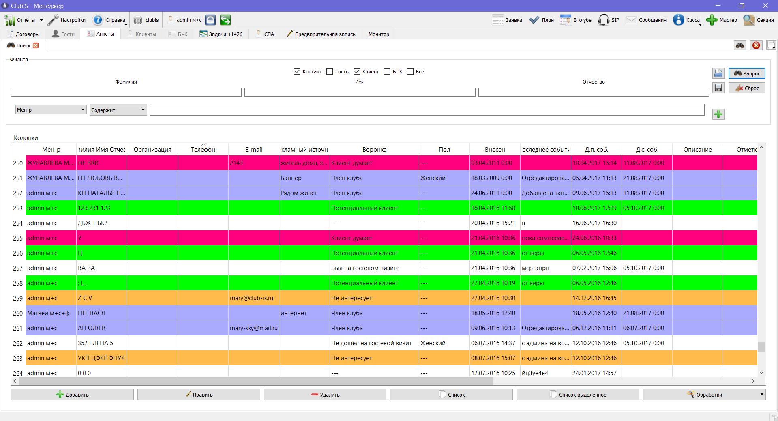Click the table's vertical scrollbar thumb

pos(761,346)
